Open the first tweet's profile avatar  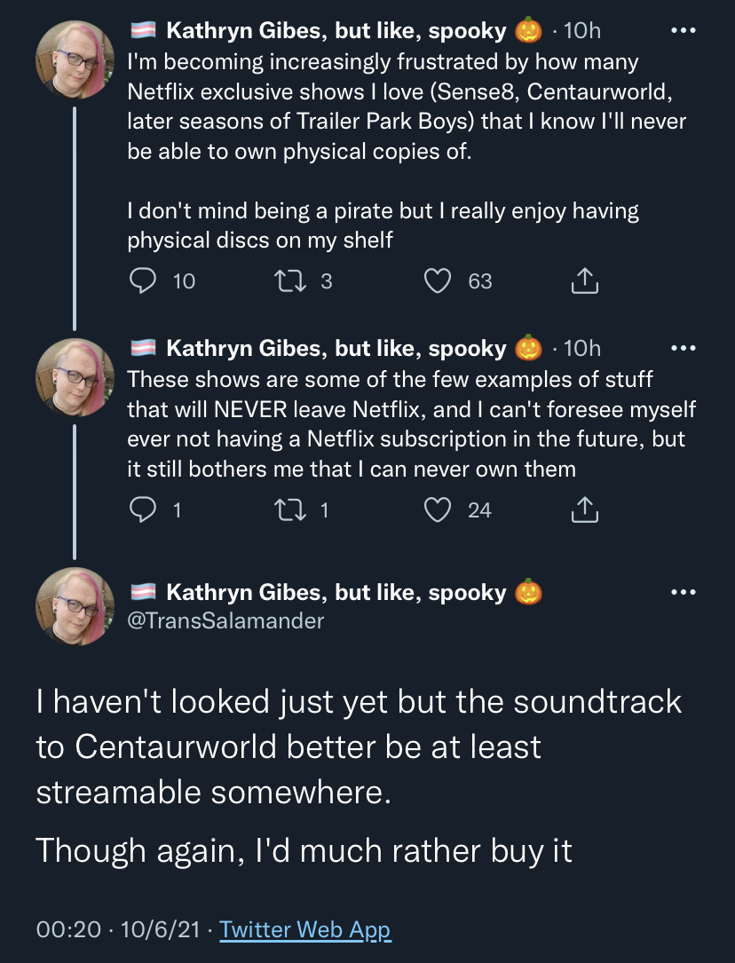click(75, 59)
